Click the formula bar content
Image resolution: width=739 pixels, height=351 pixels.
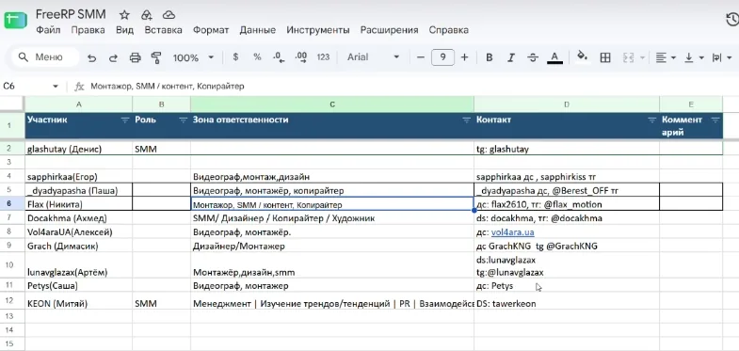(168, 87)
